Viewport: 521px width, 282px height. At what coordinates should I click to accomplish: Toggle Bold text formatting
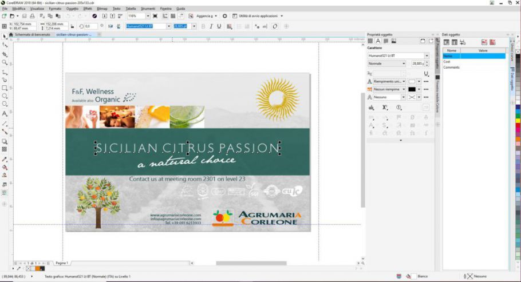(203, 26)
